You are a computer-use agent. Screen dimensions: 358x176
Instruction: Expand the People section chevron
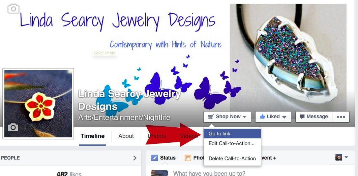click(135, 158)
